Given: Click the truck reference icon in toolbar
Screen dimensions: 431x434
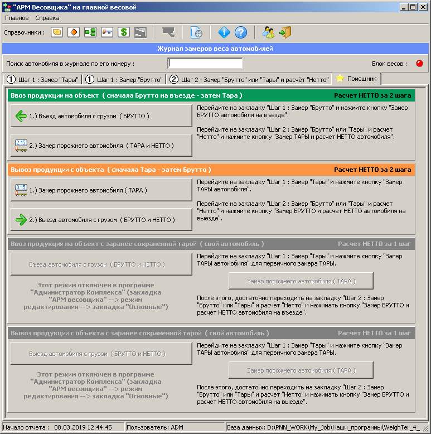Looking at the screenshot, I should point(107,32).
